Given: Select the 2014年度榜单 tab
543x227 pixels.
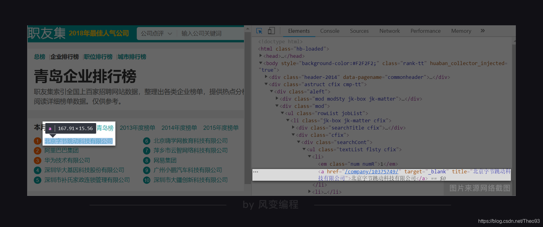Looking at the screenshot, I should click(x=179, y=128).
